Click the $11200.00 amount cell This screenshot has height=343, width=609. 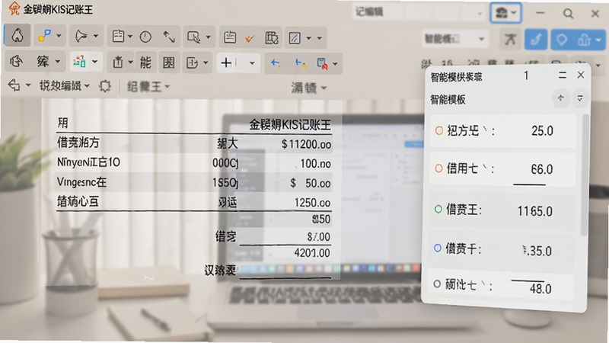pos(306,144)
